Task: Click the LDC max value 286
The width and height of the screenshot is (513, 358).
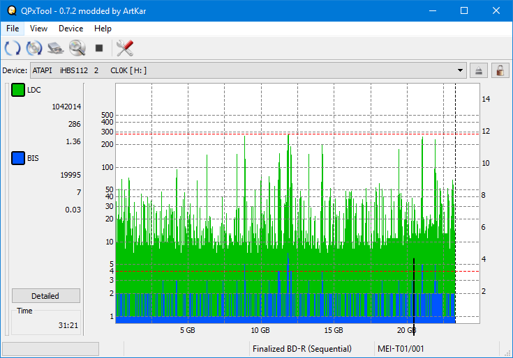Action: (74, 124)
